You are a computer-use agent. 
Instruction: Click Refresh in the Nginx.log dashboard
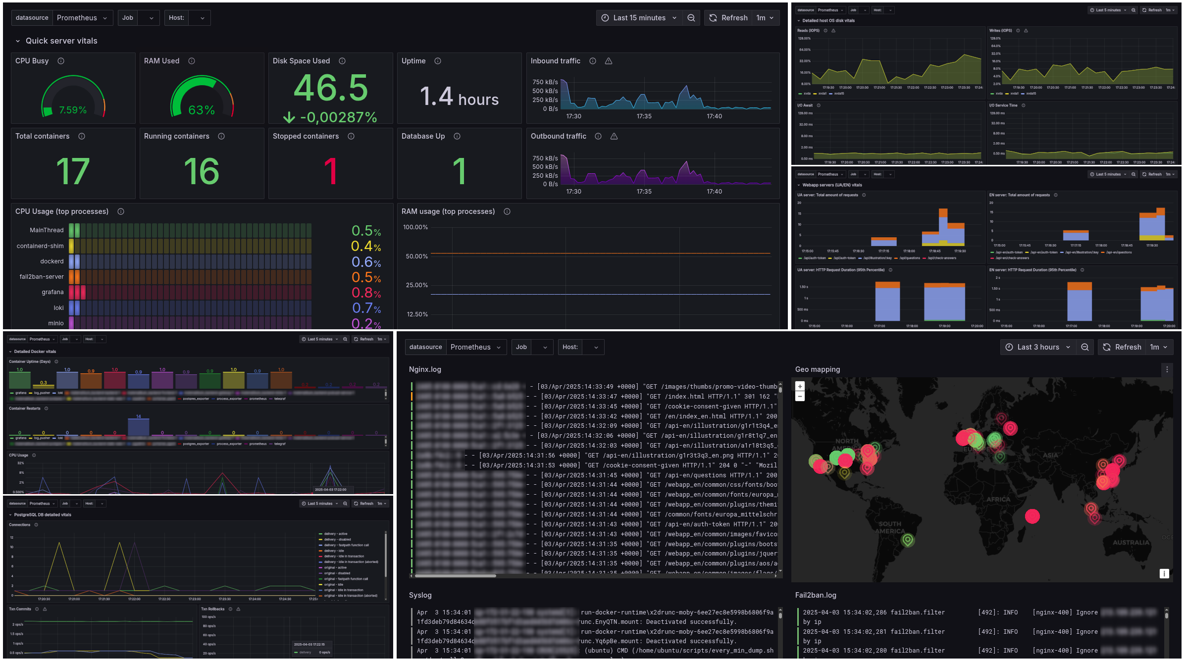1122,347
